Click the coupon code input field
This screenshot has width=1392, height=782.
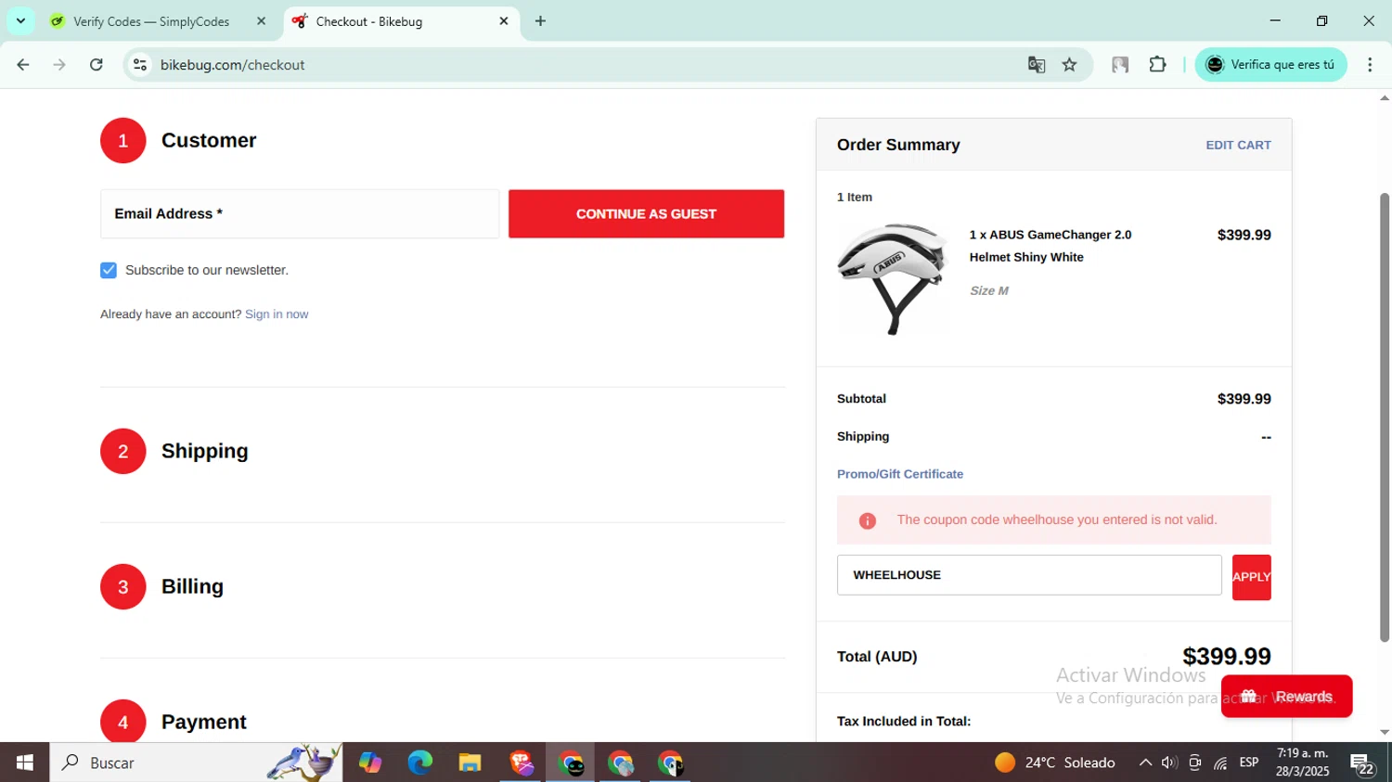[x=1029, y=575]
